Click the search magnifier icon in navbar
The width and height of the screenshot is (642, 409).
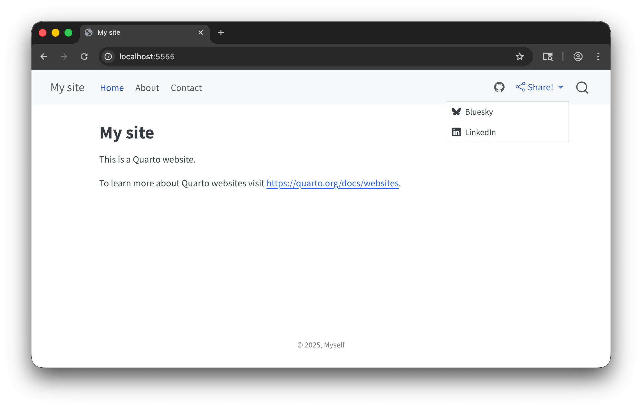582,88
